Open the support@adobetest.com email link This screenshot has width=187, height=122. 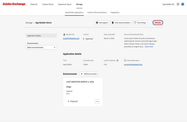pyautogui.click(x=133, y=65)
